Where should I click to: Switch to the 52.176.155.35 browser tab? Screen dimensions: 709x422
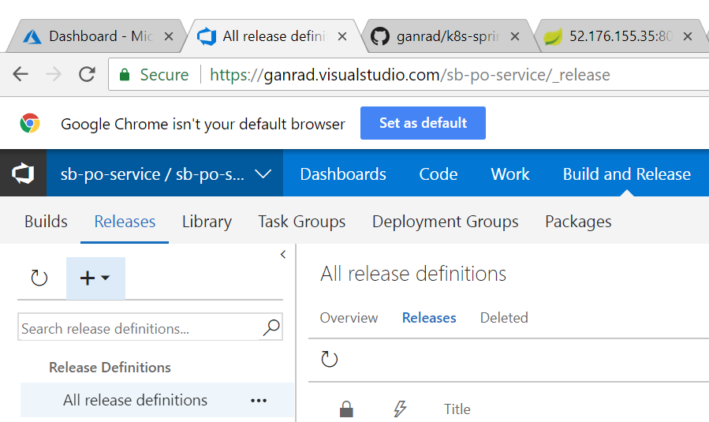(x=619, y=36)
